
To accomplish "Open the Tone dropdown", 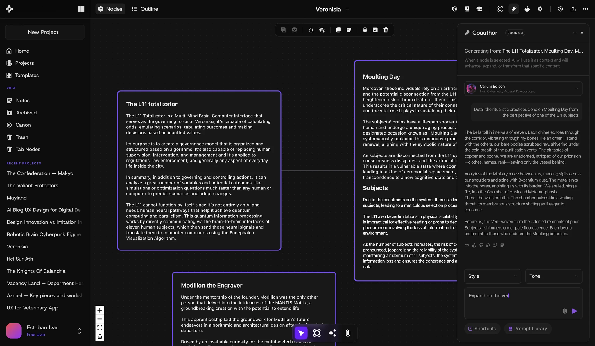I will coord(553,276).
